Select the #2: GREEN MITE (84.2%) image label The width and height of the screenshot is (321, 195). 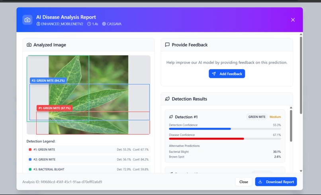pyautogui.click(x=48, y=81)
